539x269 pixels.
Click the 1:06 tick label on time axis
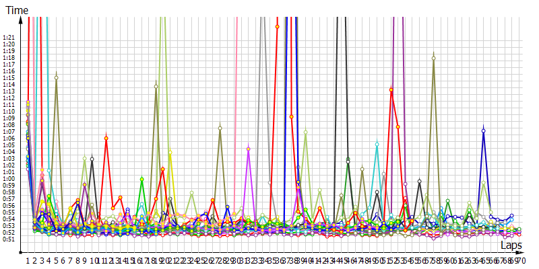(9, 139)
